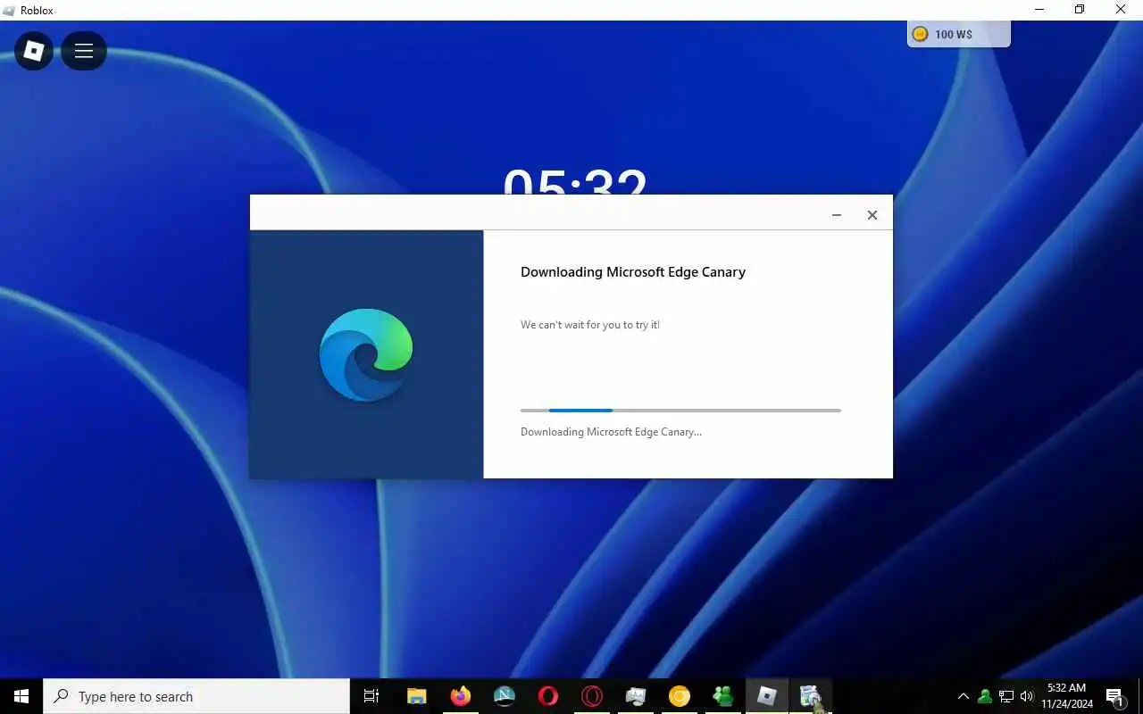The height and width of the screenshot is (714, 1143).
Task: Open network settings tray icon
Action: (x=1006, y=696)
